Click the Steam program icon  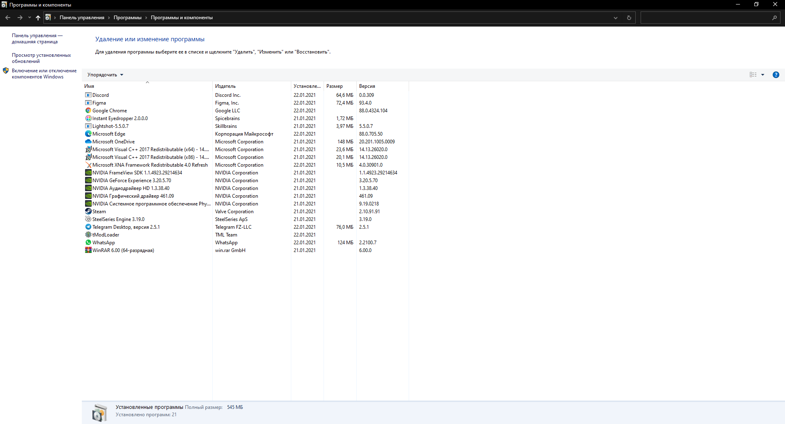point(88,212)
